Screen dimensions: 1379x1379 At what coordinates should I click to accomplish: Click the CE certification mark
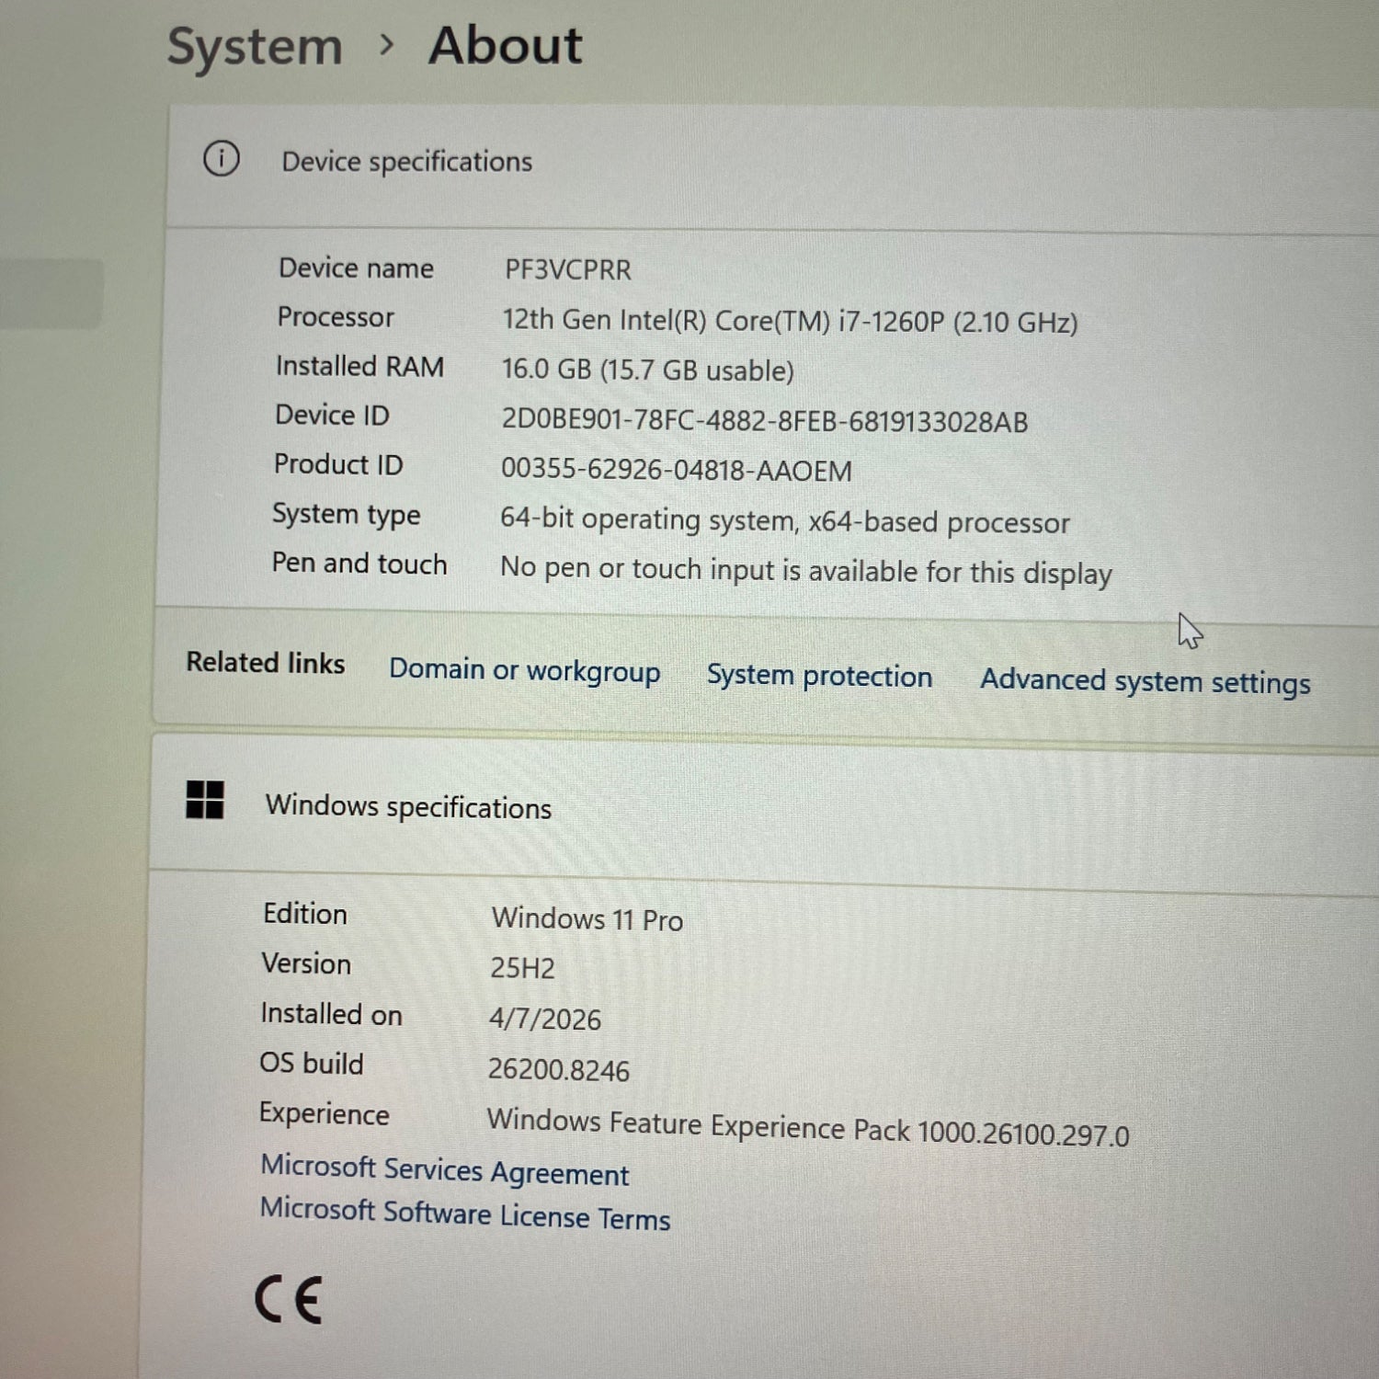(289, 1300)
